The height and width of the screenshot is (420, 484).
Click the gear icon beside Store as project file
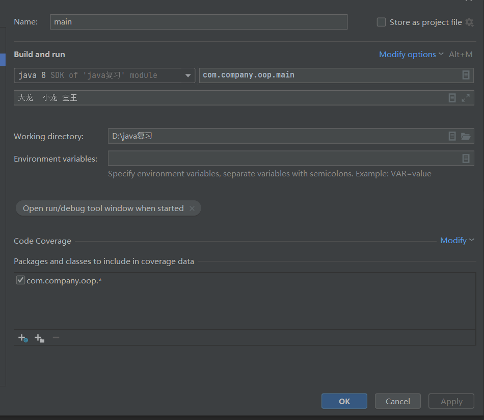(x=469, y=22)
